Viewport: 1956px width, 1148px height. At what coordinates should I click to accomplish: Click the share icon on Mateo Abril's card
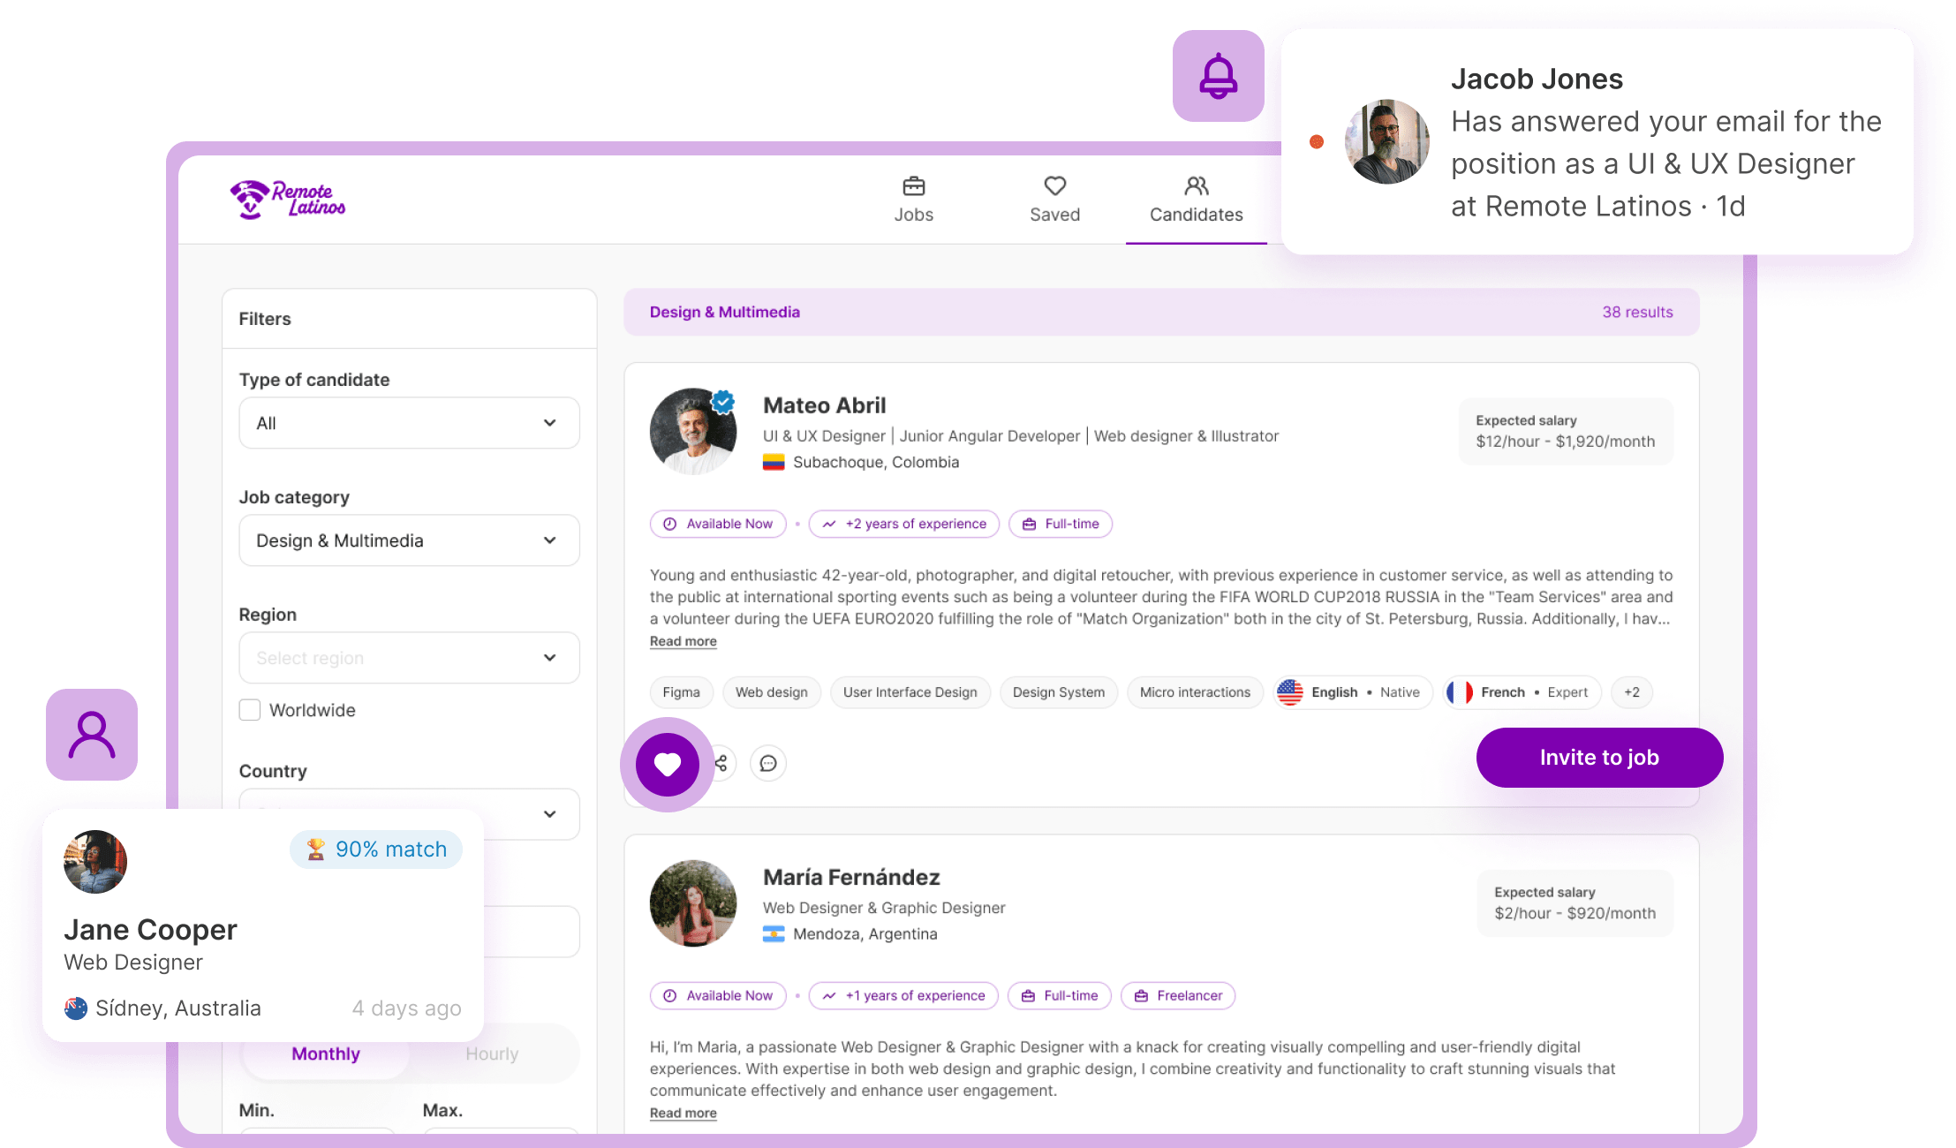coord(721,763)
